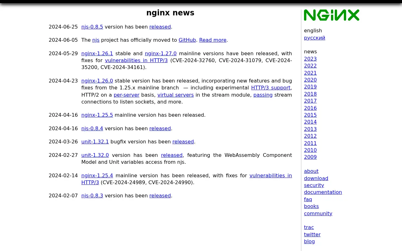Open the blog link
The width and height of the screenshot is (402, 251).
pos(309,242)
